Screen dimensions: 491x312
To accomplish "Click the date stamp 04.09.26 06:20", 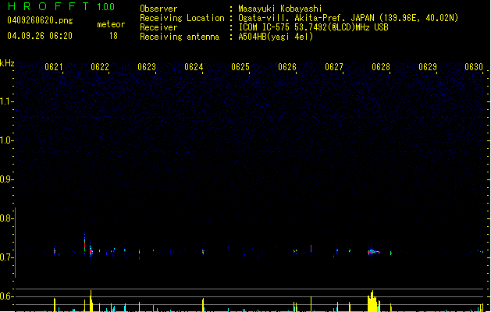I will pos(40,36).
